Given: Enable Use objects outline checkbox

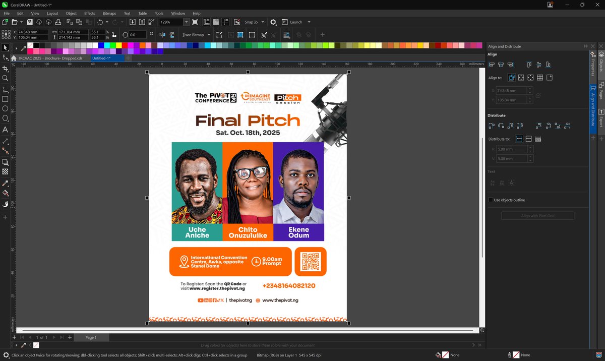Looking at the screenshot, I should point(491,200).
